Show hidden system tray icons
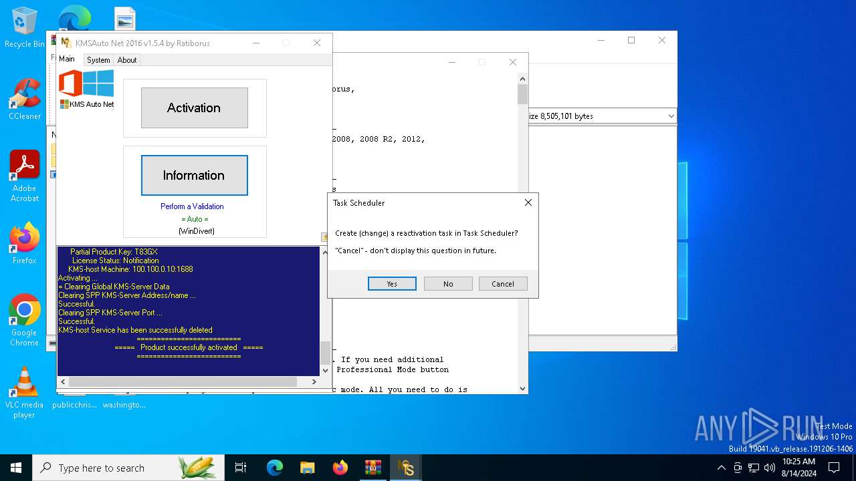This screenshot has height=481, width=856. [722, 468]
